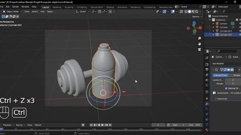
Task: Click the Add Modifier button
Action: coord(226,64)
